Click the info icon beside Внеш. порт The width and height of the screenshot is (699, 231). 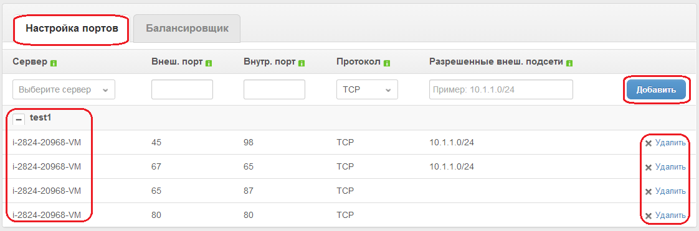209,63
